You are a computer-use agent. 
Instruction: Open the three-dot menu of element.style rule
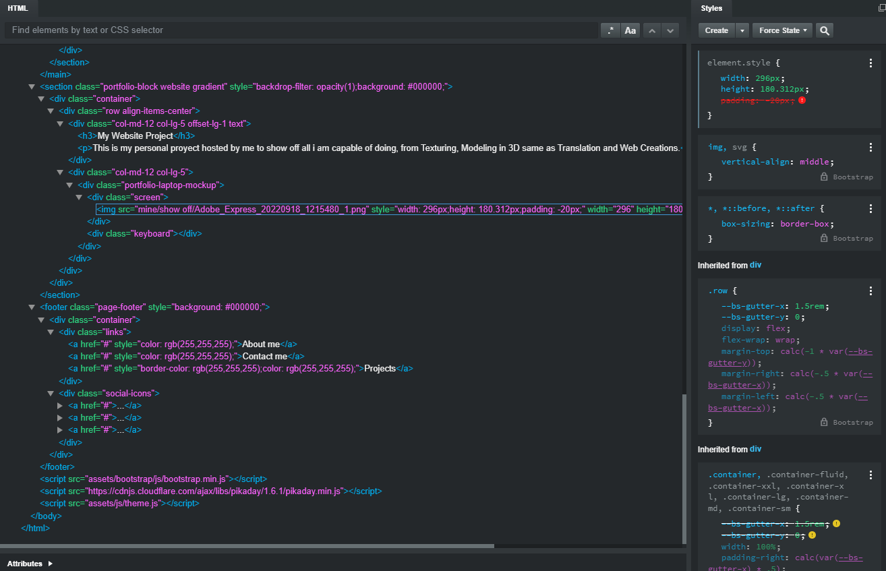[x=870, y=63]
